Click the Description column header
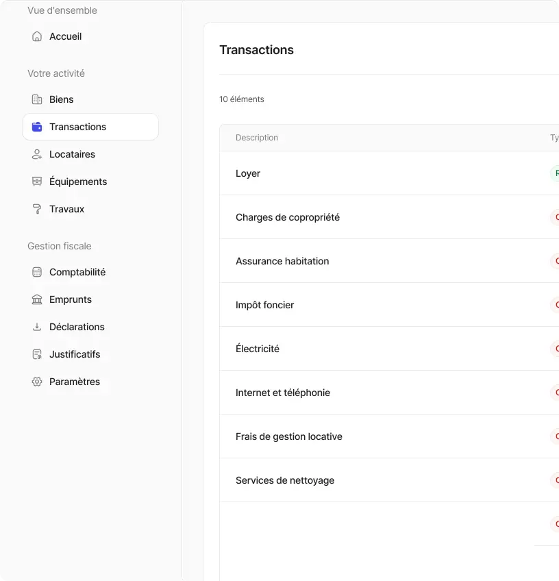559x581 pixels. [257, 138]
